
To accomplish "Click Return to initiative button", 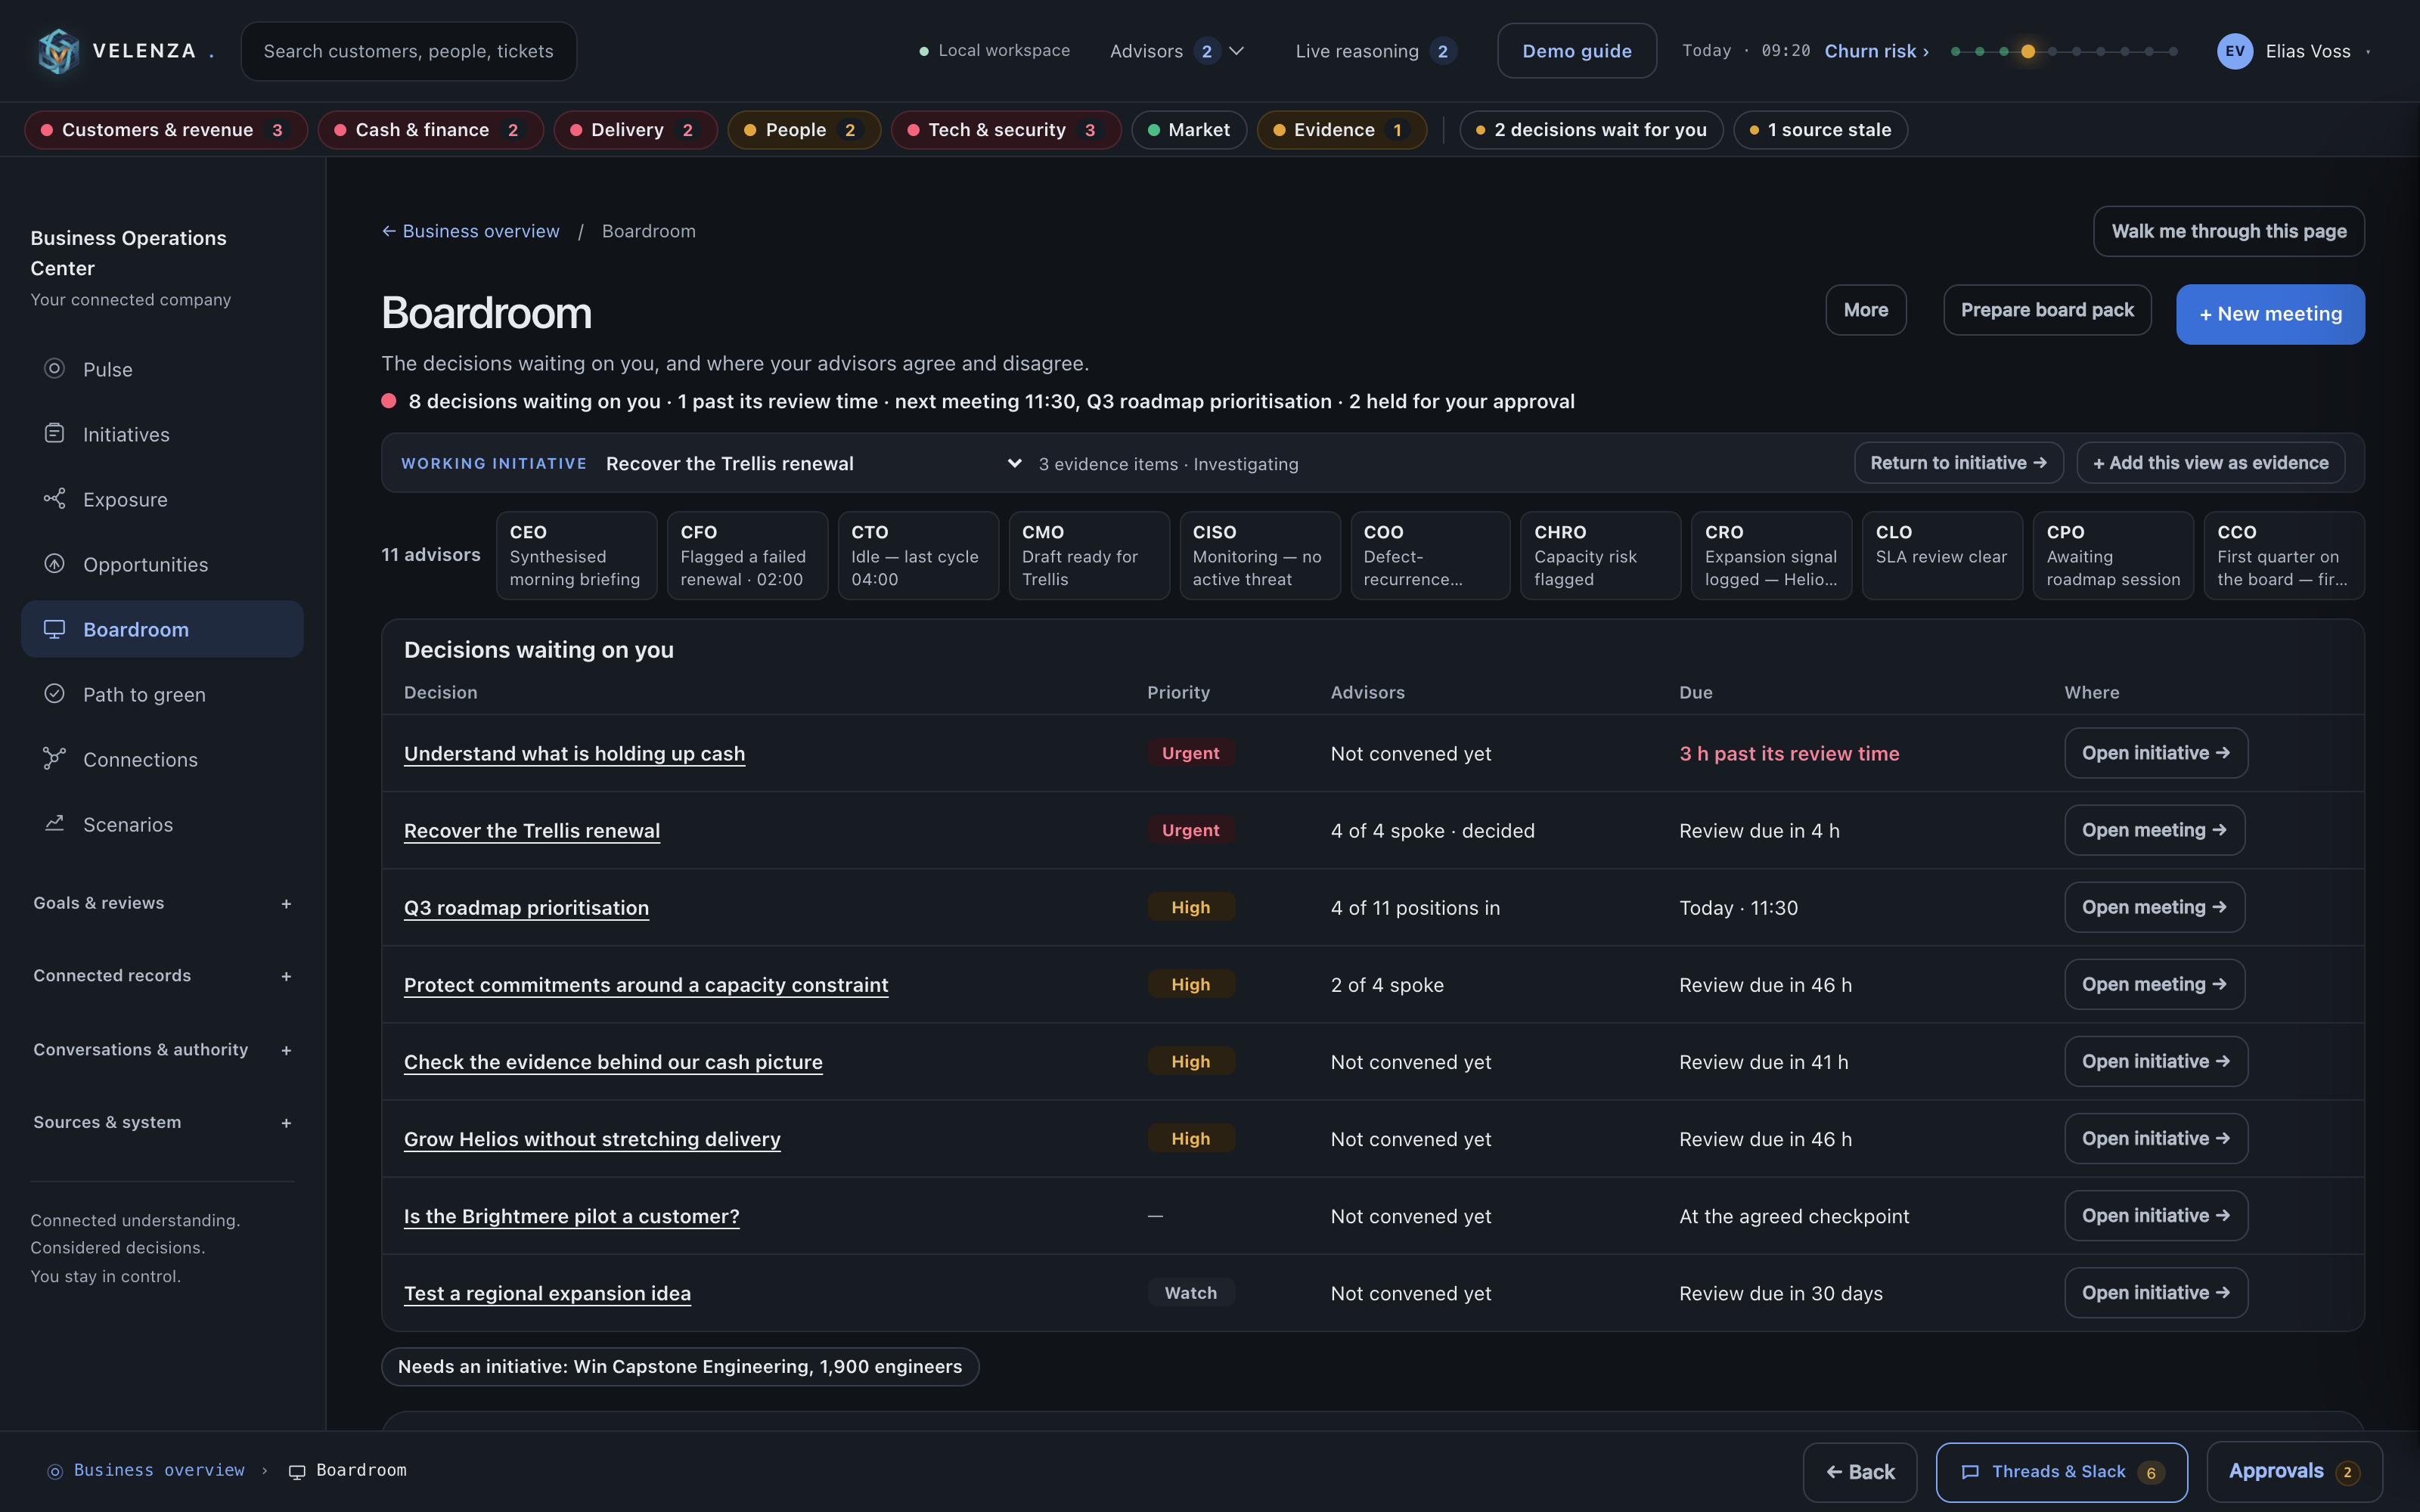I will pyautogui.click(x=1958, y=463).
